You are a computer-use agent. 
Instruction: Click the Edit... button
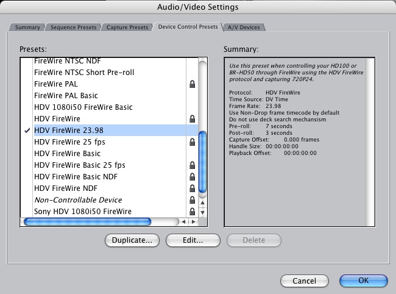[x=193, y=240]
